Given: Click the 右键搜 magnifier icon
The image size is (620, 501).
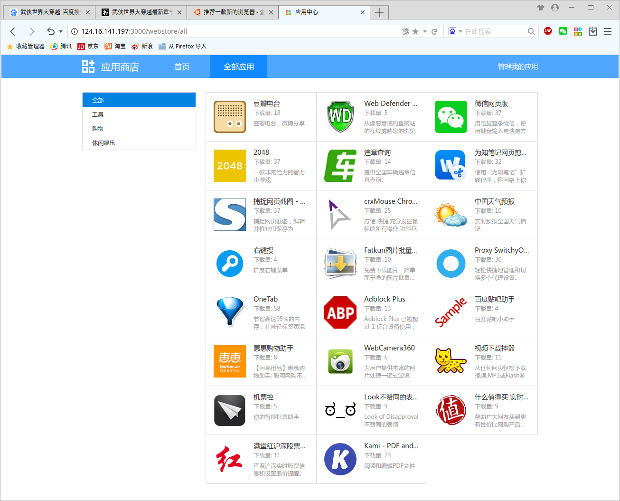Looking at the screenshot, I should click(x=230, y=264).
